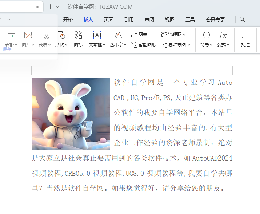Insert a Chart (图表)
The width and height of the screenshot is (260, 214).
[x=139, y=35]
